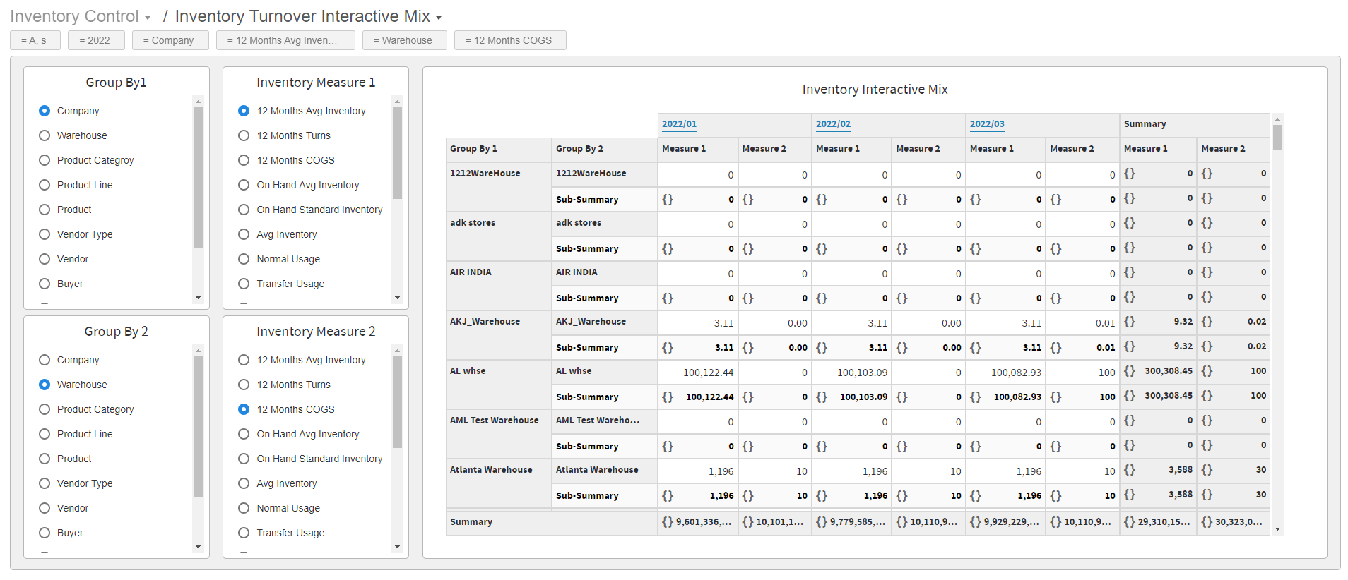
Task: Click the '= Company' filter chip
Action: coord(170,40)
